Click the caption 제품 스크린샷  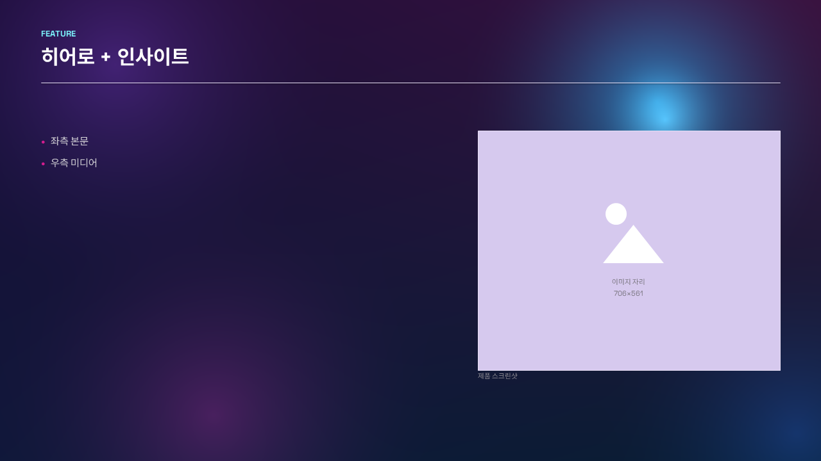[x=498, y=376]
